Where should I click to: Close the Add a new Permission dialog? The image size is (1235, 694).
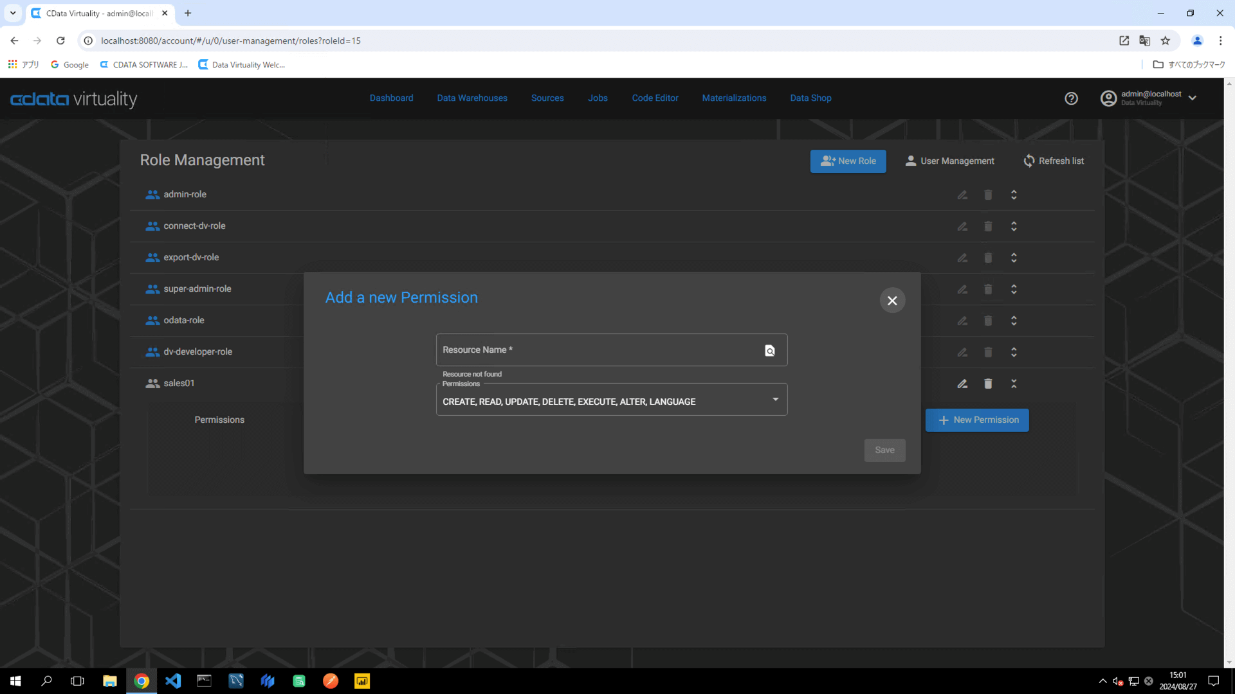892,300
